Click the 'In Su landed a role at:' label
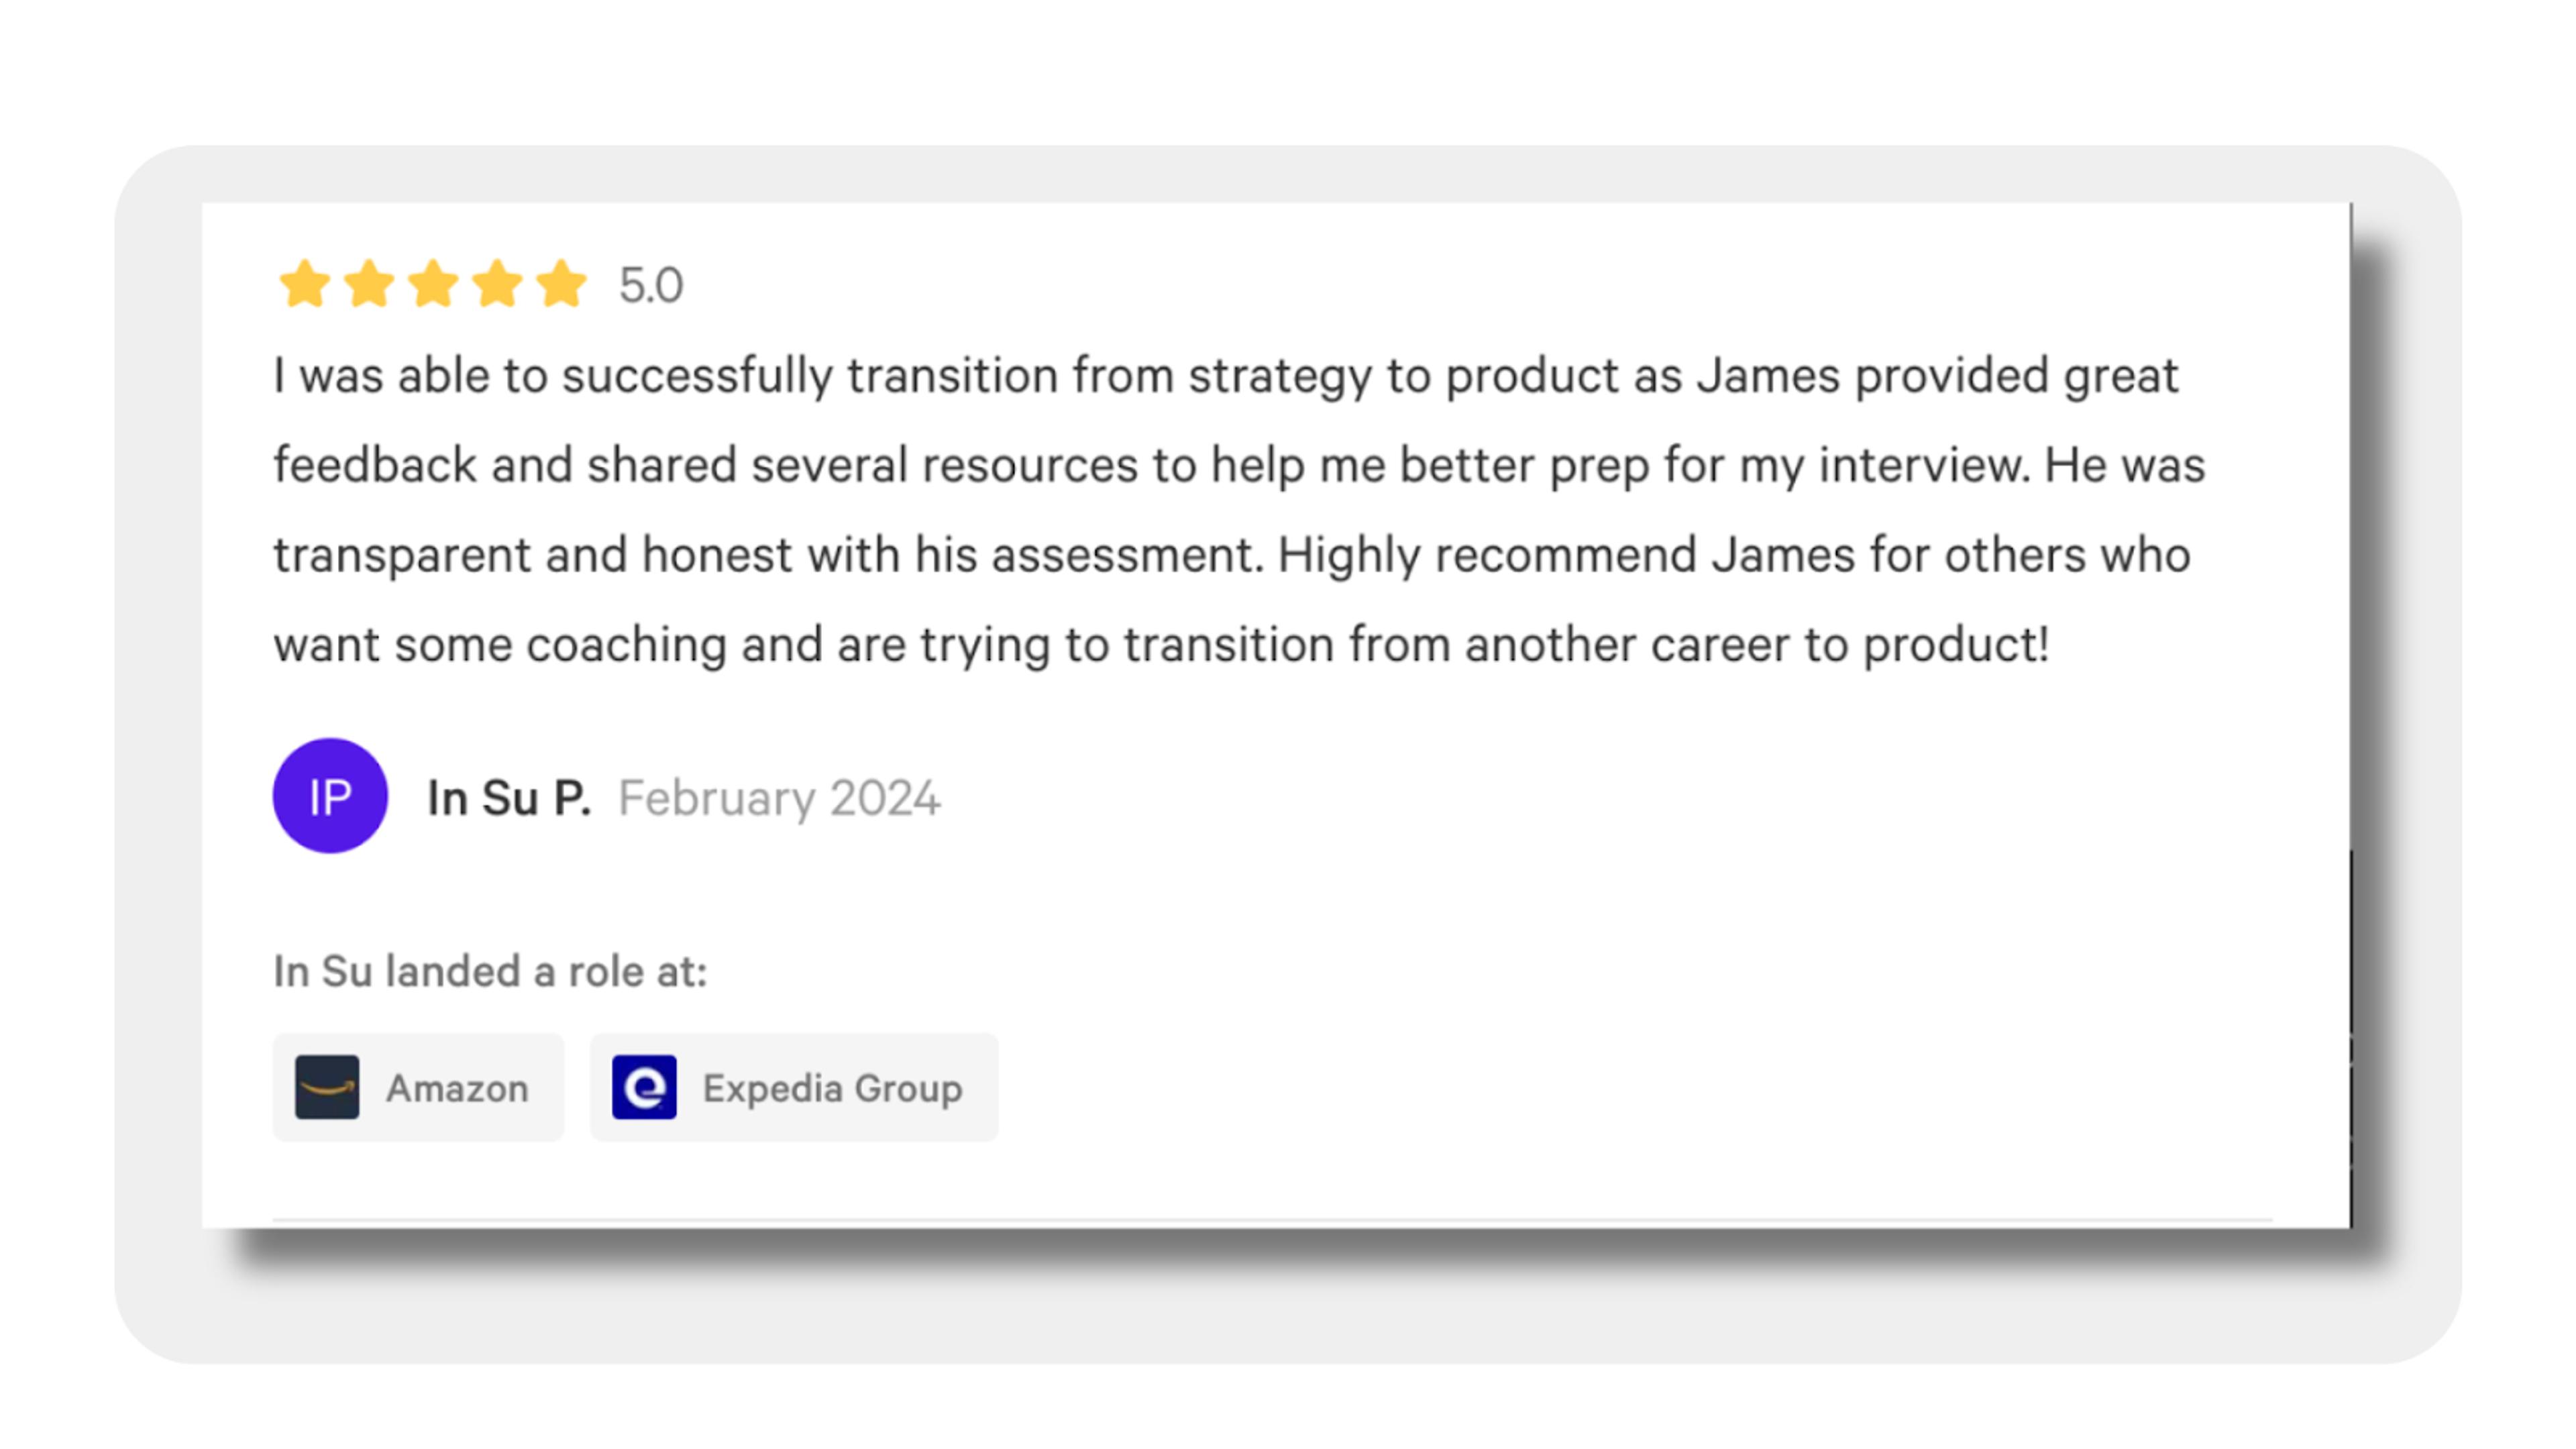2576x1449 pixels. tap(490, 972)
